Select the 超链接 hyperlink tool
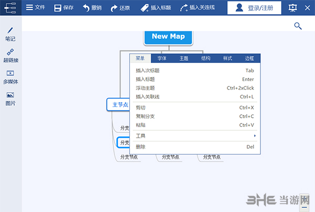 10,55
